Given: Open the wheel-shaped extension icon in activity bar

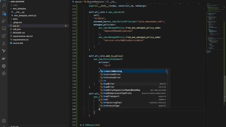Looking at the screenshot, I should point(4,66).
